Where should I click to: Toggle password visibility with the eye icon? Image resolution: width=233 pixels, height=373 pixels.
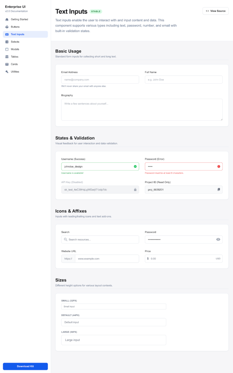tap(218, 239)
